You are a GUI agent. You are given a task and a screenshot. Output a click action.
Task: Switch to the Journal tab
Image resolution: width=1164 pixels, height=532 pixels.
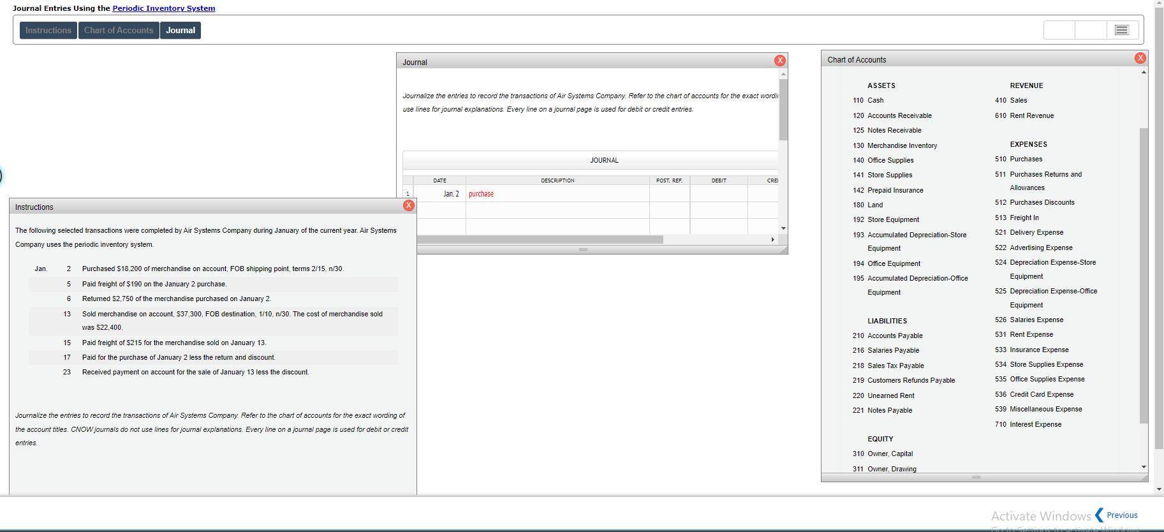[x=180, y=30]
